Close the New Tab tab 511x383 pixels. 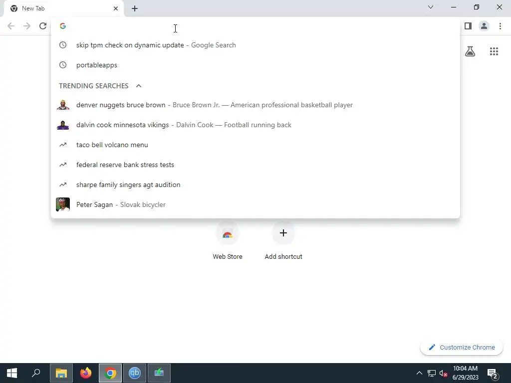coord(116,8)
